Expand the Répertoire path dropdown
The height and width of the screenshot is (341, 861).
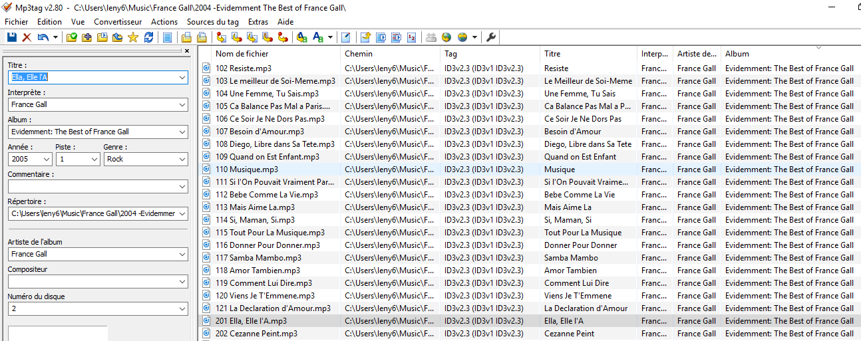pos(182,213)
